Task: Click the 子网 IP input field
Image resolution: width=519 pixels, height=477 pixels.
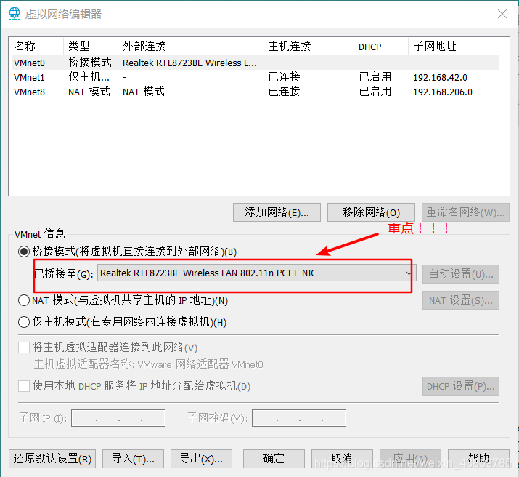Action: [x=118, y=418]
